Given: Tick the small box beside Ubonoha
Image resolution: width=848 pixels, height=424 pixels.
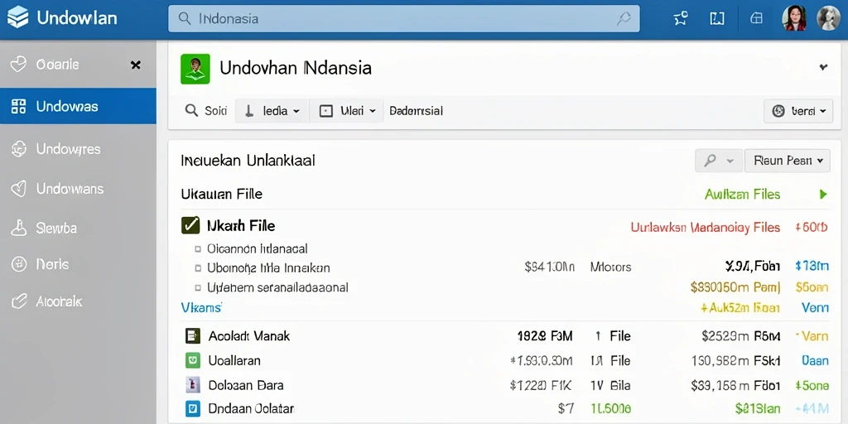Looking at the screenshot, I should click(197, 268).
